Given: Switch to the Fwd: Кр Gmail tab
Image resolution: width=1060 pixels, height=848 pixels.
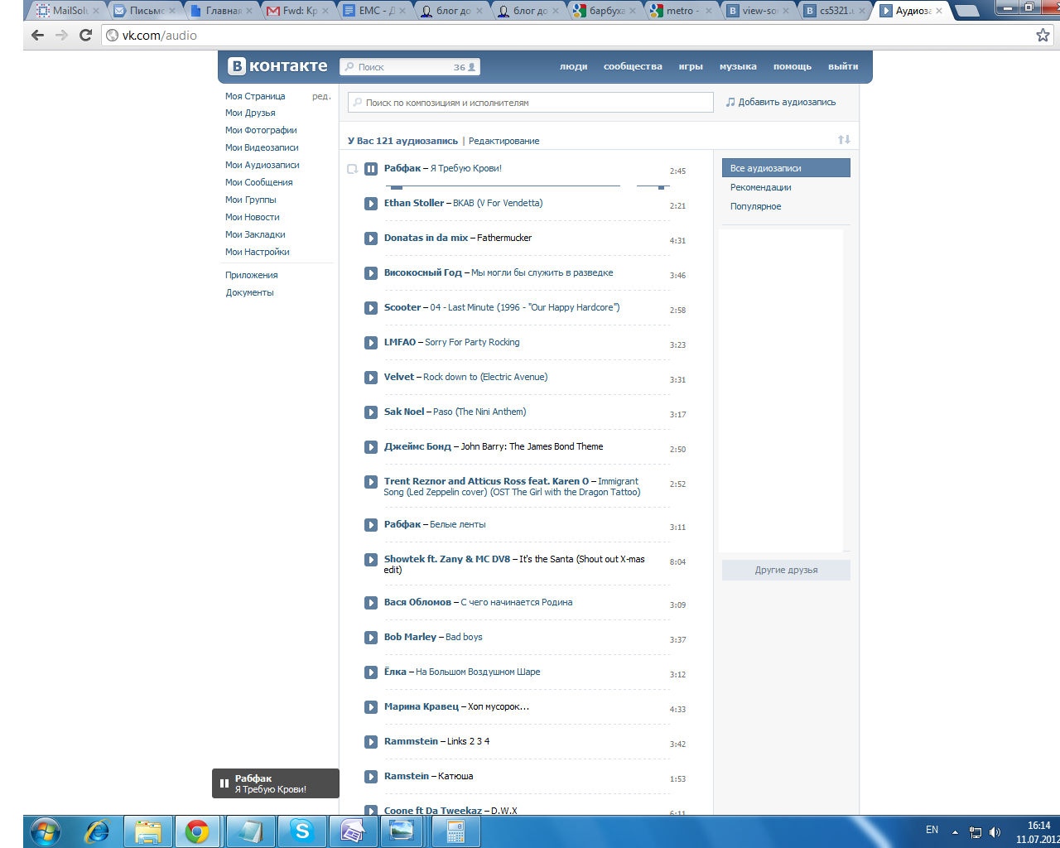Looking at the screenshot, I should (x=298, y=11).
